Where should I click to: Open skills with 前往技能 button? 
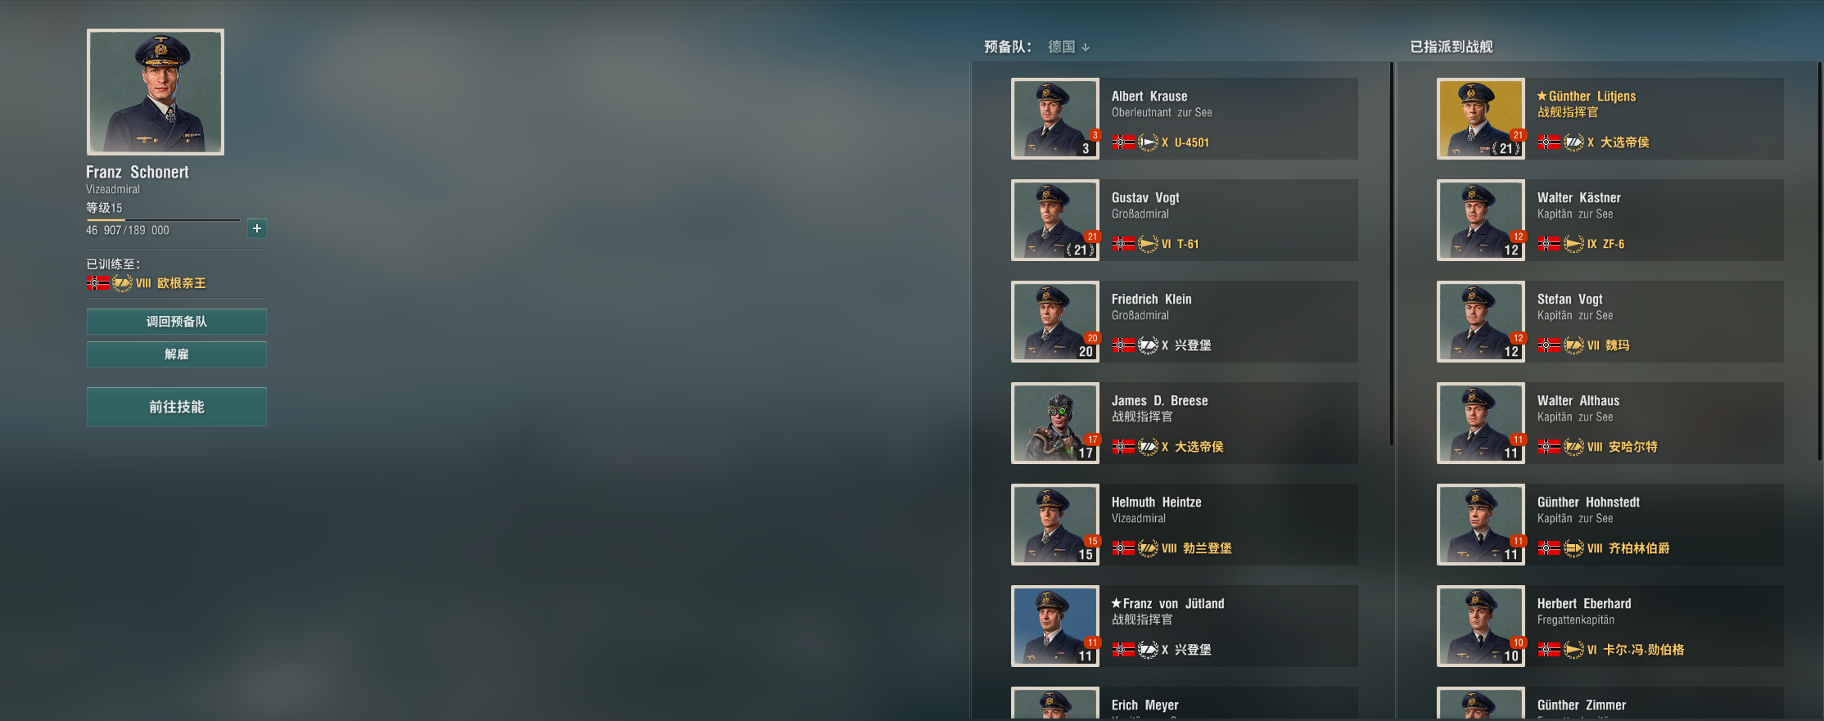point(177,407)
